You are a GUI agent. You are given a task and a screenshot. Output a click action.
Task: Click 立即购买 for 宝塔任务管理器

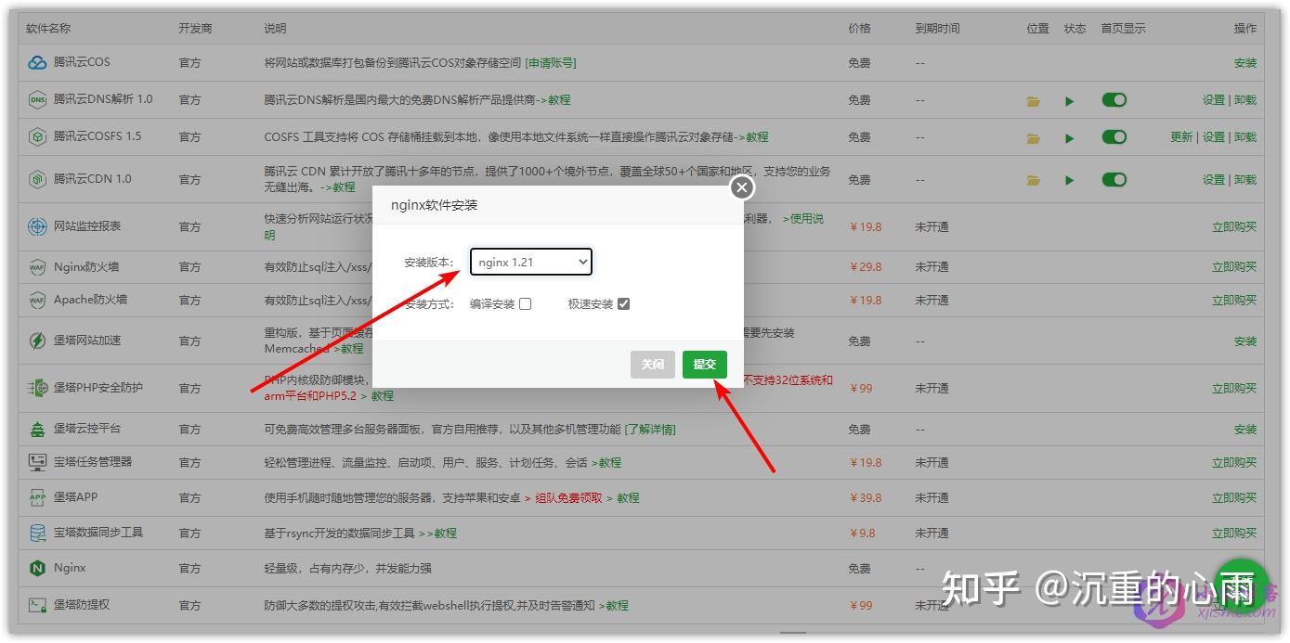tap(1234, 463)
